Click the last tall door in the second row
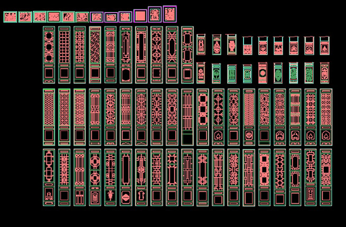The image size is (346, 227). [188, 54]
